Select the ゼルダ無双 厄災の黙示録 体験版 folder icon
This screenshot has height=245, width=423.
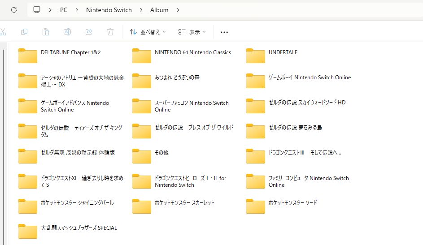[x=27, y=156]
